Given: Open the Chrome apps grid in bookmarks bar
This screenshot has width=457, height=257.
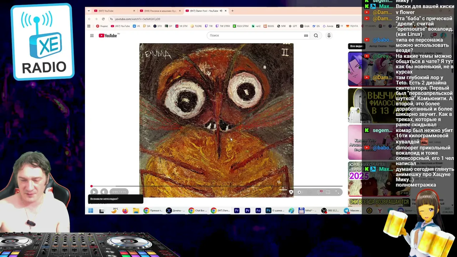Looking at the screenshot, I should [89, 26].
